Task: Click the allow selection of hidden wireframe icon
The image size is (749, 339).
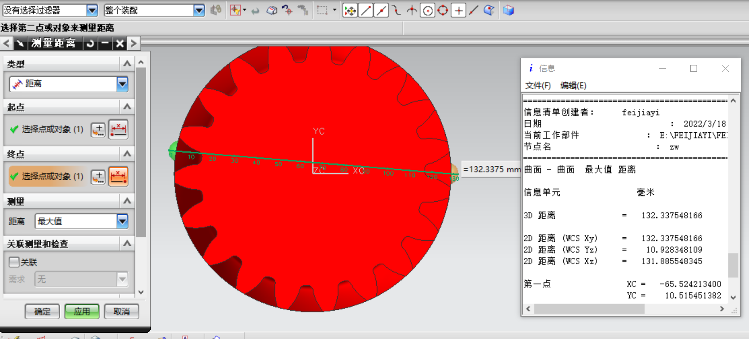Action: (272, 10)
